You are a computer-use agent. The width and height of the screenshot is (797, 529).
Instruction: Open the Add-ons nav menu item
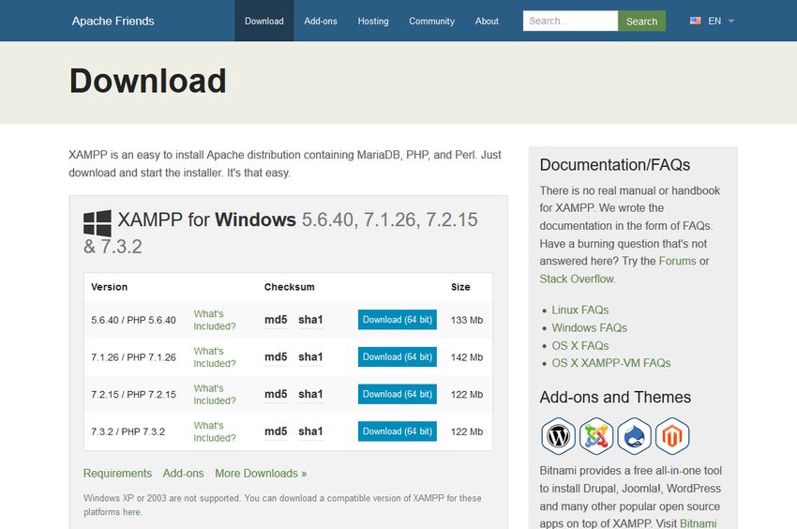tap(321, 21)
